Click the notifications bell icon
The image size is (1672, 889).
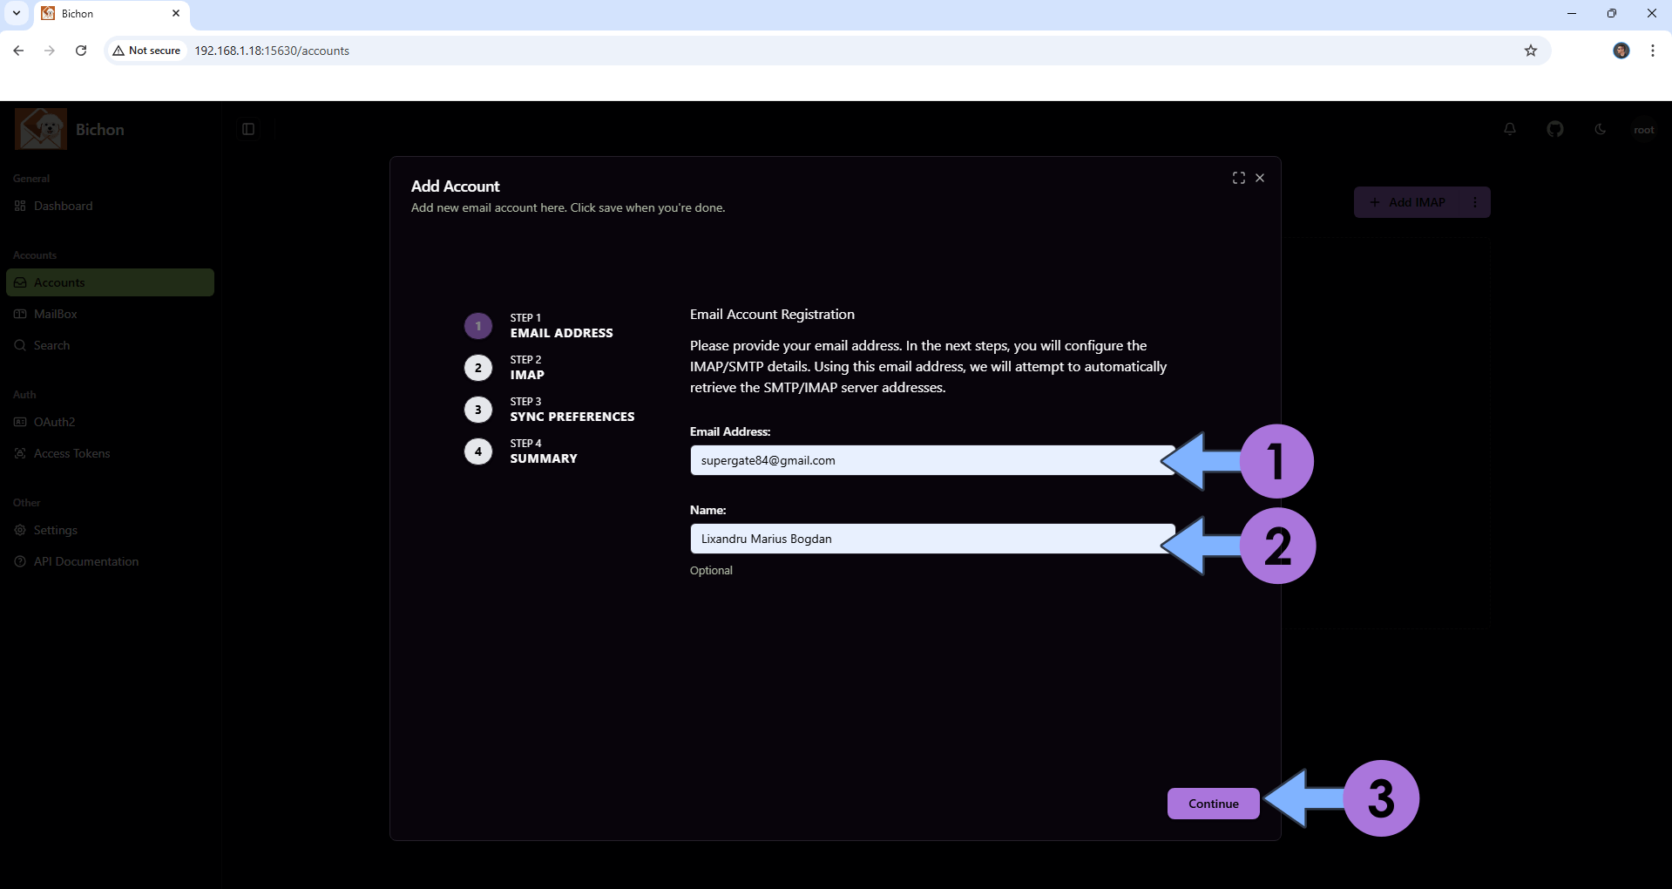coord(1510,129)
